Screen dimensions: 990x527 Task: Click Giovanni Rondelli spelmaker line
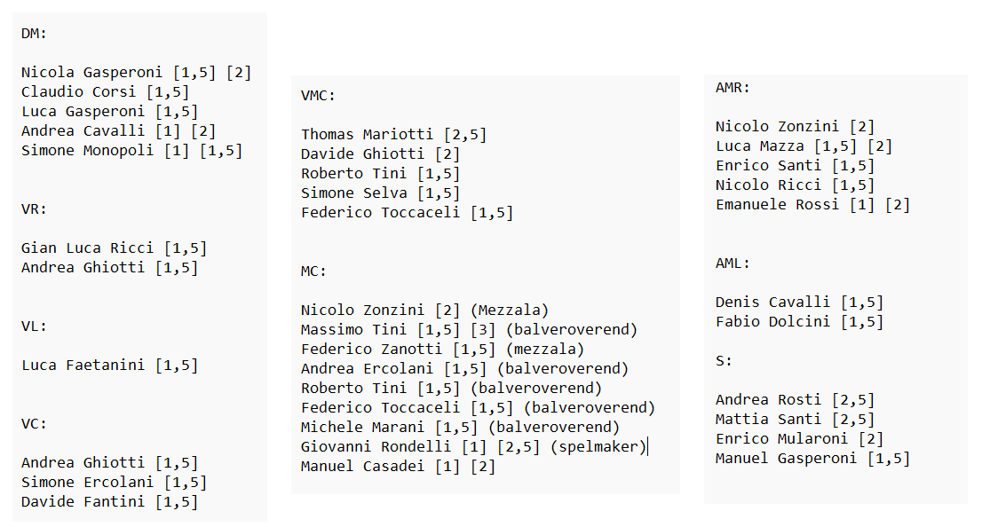click(x=474, y=447)
